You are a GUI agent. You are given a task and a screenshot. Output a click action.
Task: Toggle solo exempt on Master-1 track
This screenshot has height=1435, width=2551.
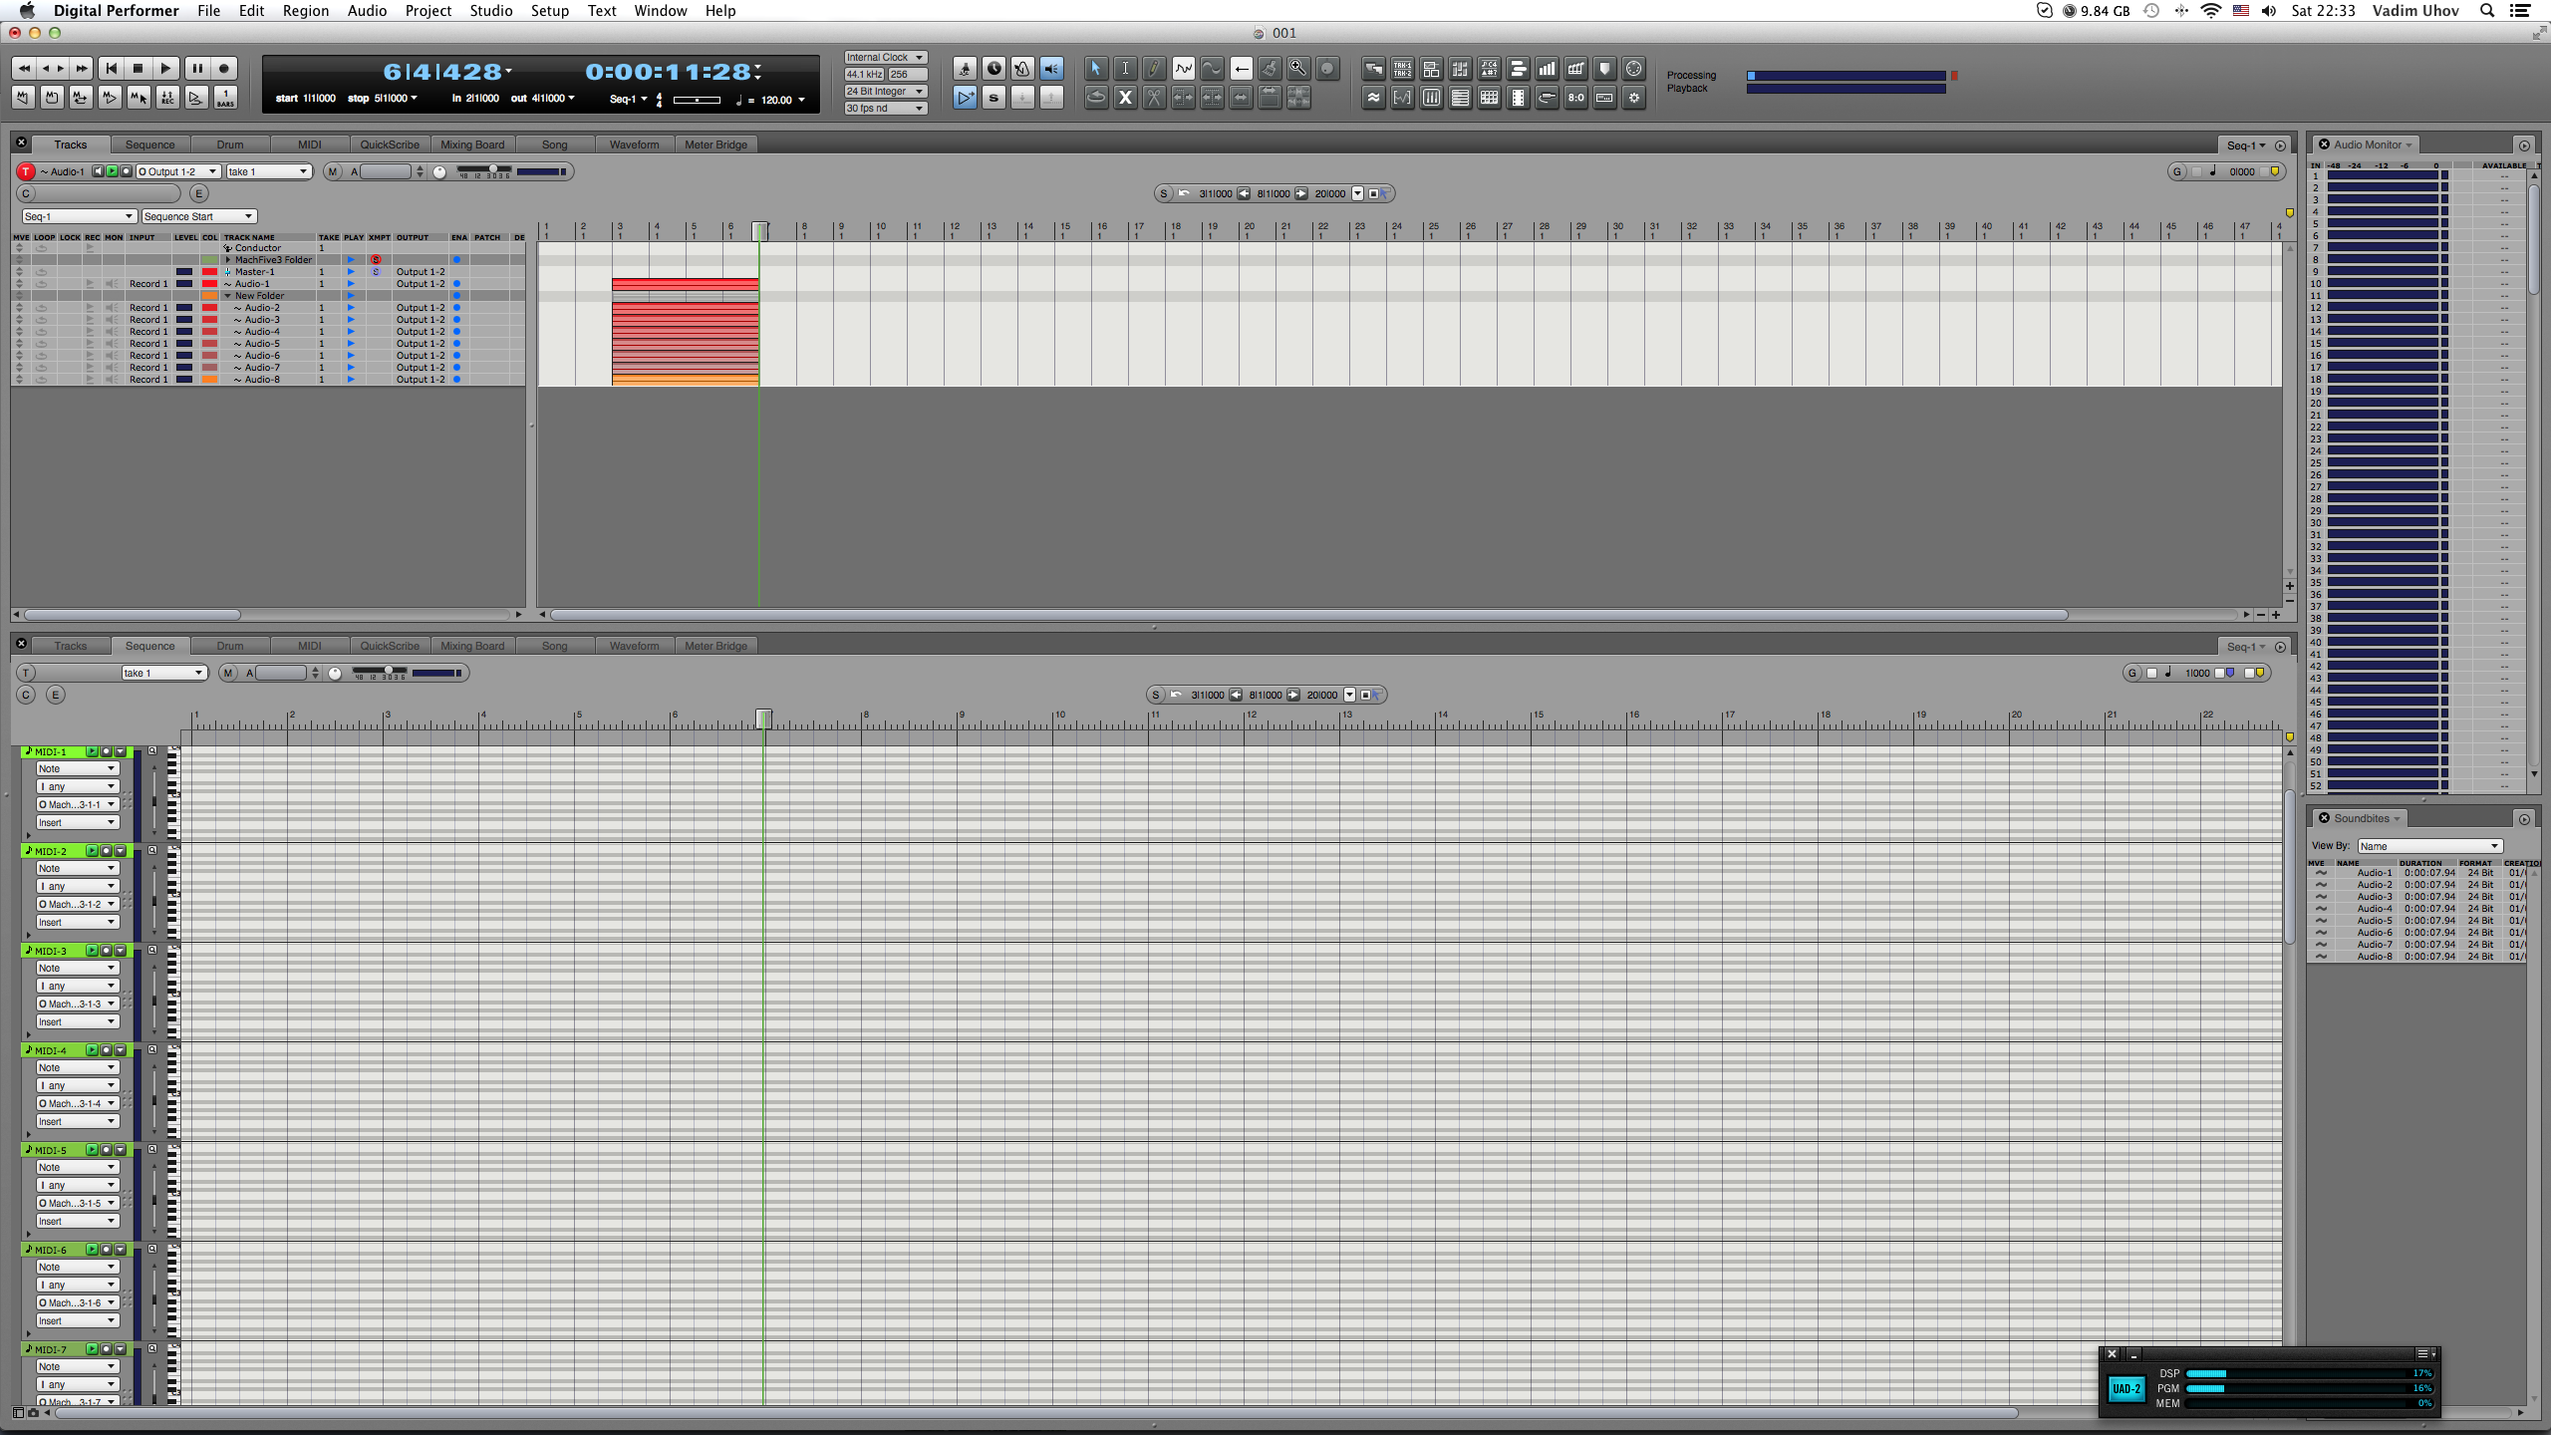(x=376, y=272)
